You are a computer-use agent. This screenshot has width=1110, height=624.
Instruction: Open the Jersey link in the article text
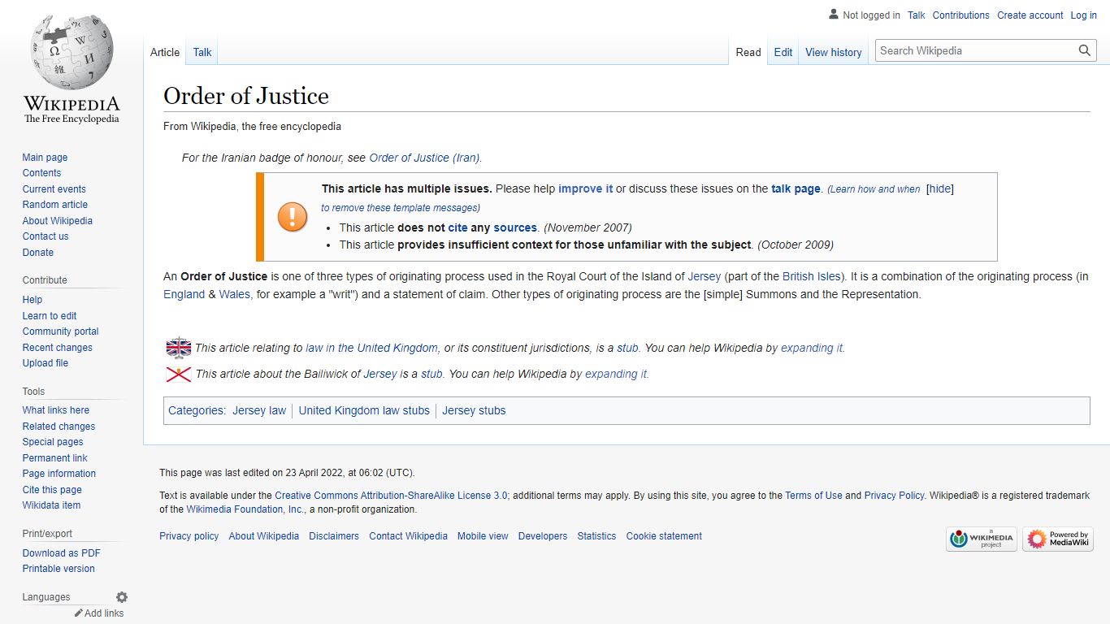pos(705,276)
